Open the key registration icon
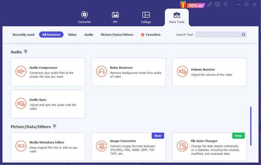Image resolution: width=261 pixels, height=165 pixels. pos(209,4)
